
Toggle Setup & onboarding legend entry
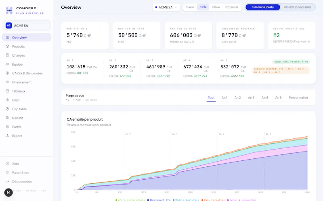coord(241,200)
